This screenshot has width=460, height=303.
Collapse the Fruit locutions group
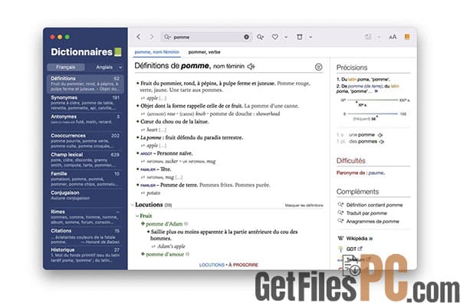137,216
